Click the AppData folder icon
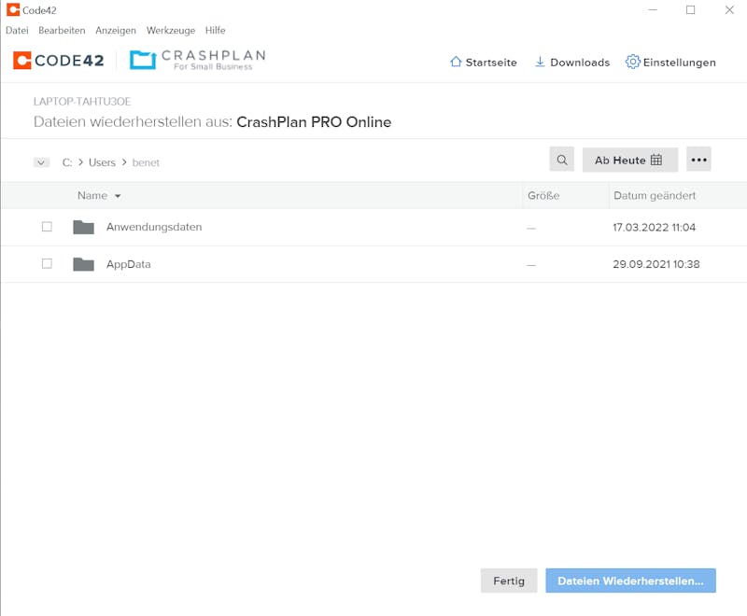747x616 pixels. click(x=83, y=264)
